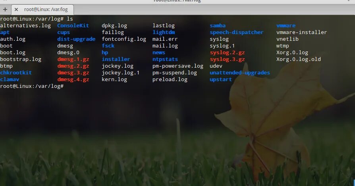Click the samba directory name
Image resolution: width=355 pixels, height=186 pixels.
[x=218, y=26]
